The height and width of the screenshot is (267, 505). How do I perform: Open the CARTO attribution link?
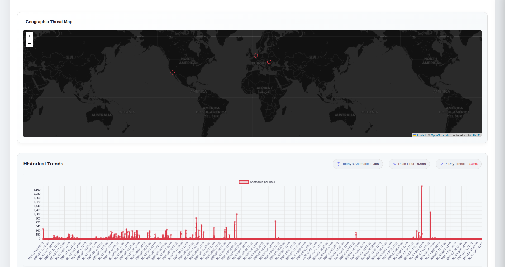(x=475, y=135)
